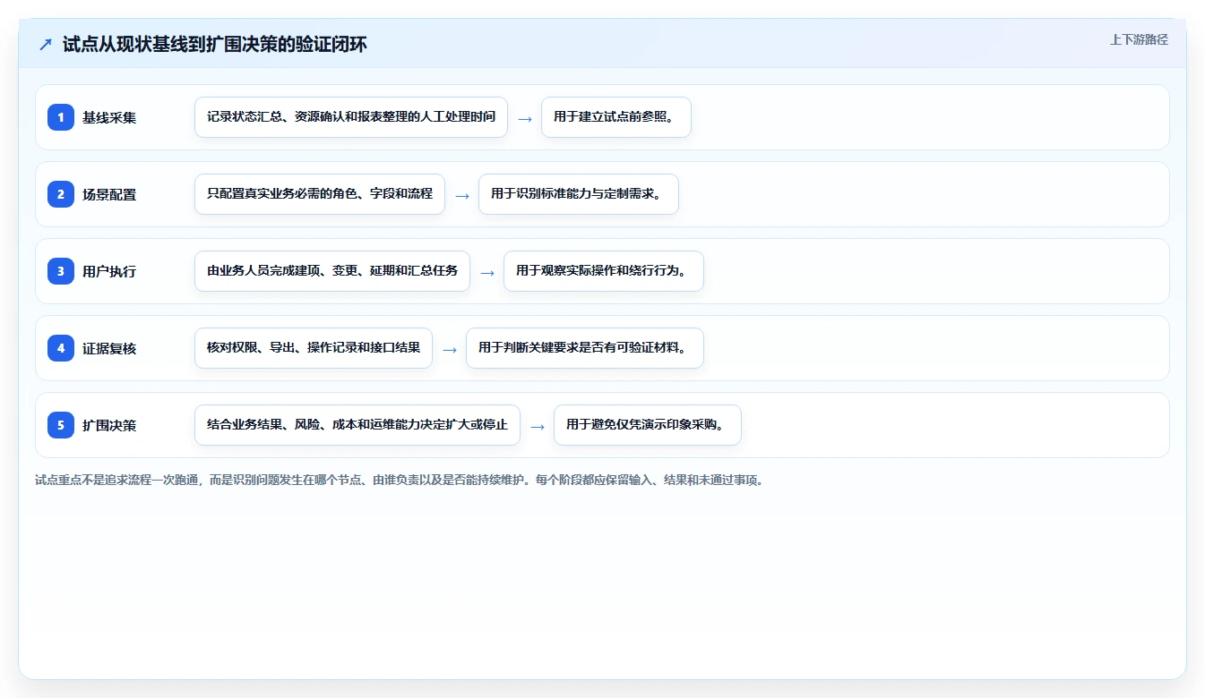Click the arrow icon beside the title
The height and width of the screenshot is (698, 1205).
coord(45,45)
